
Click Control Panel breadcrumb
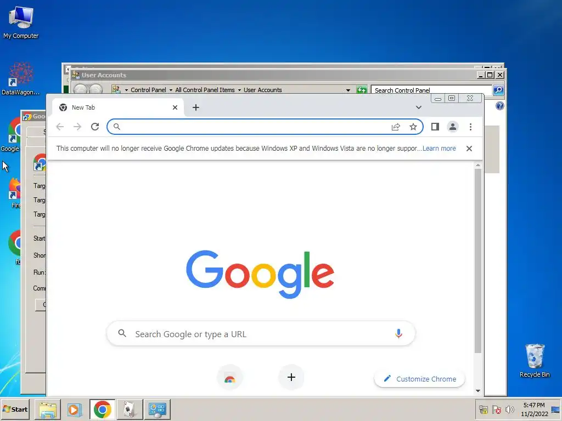tap(148, 90)
